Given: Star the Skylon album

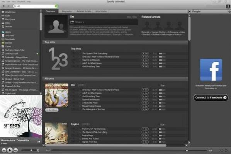Looking at the screenshot, I should 162,125.
